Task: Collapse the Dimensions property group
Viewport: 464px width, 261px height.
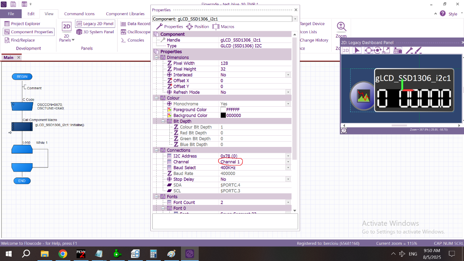Action: point(157,57)
